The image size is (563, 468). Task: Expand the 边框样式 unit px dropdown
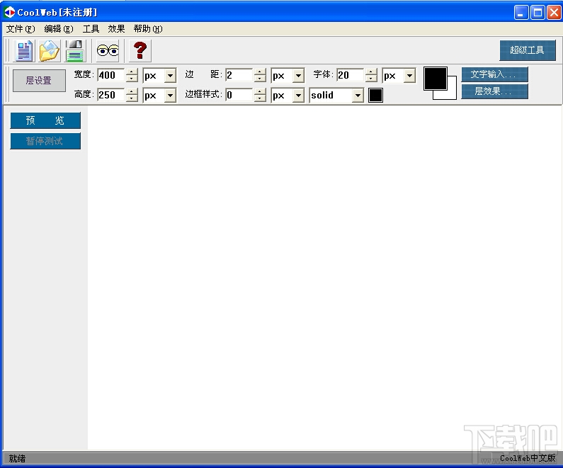298,96
